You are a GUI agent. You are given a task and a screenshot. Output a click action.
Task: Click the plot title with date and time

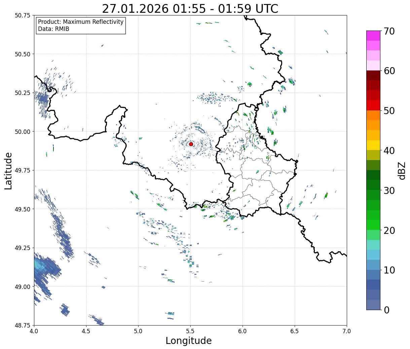coord(190,9)
